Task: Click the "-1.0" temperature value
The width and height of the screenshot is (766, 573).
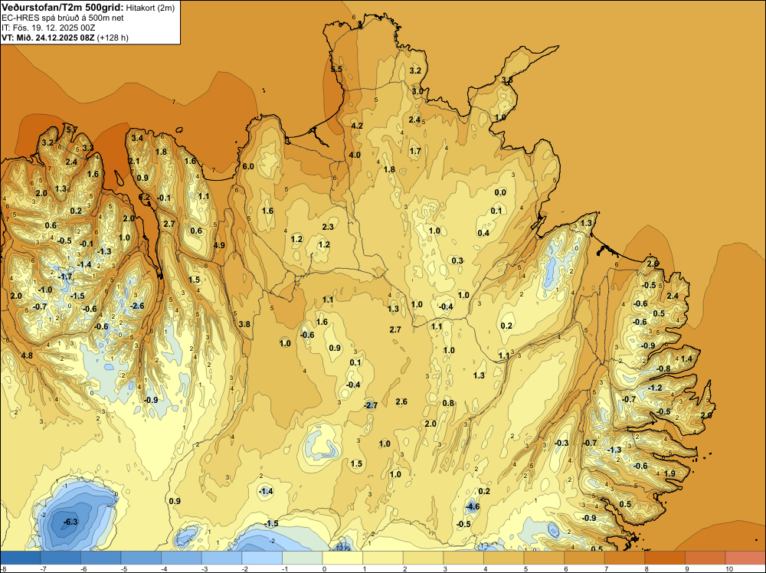Action: pos(45,290)
